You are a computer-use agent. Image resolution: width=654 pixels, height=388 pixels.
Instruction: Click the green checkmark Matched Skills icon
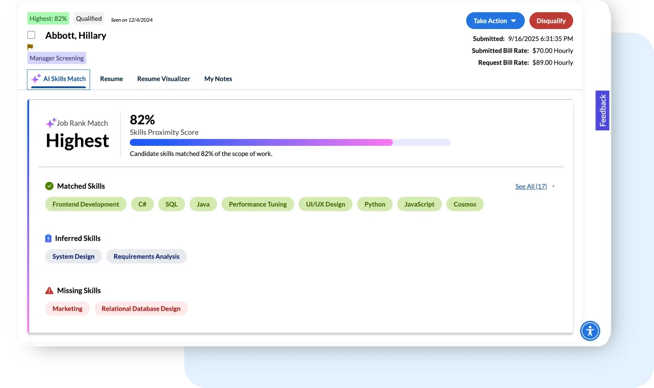[49, 186]
